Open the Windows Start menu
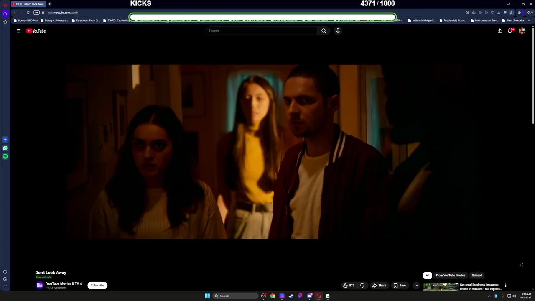The width and height of the screenshot is (535, 301). point(207,296)
